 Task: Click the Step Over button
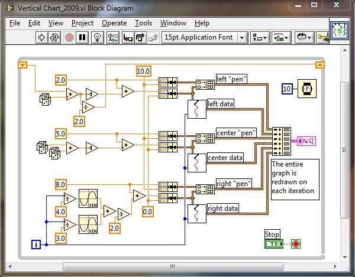pos(140,38)
